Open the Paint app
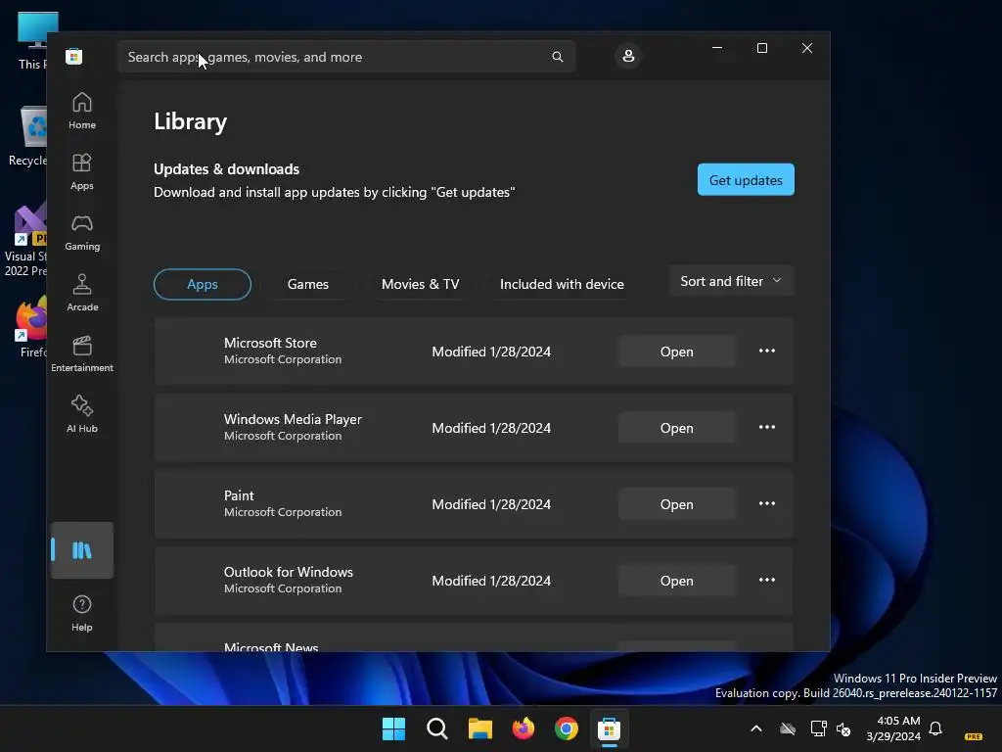 (x=677, y=504)
